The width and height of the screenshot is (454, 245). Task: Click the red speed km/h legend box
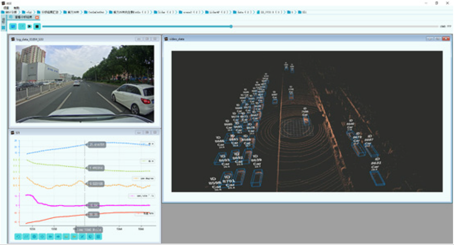(x=145, y=213)
